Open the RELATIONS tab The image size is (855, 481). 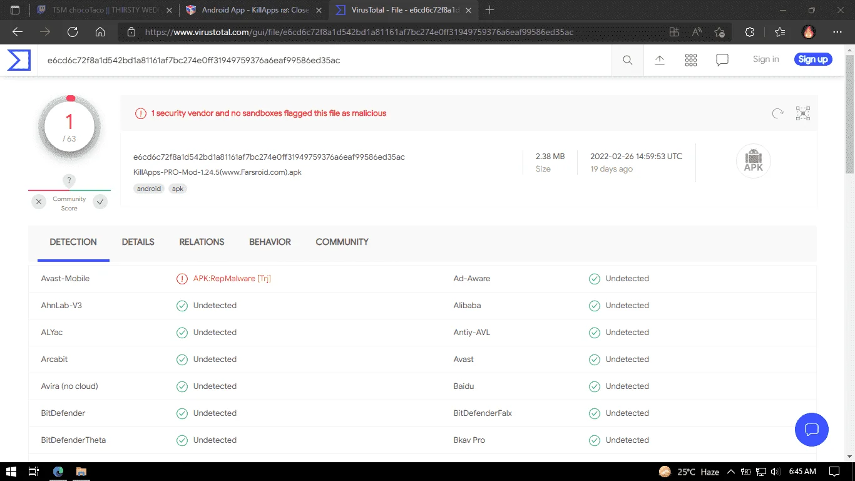point(202,242)
